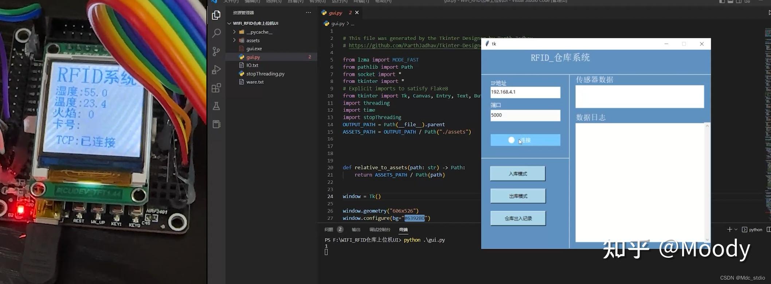
Task: Click the Python file icon in the breadcrumb
Action: (326, 23)
